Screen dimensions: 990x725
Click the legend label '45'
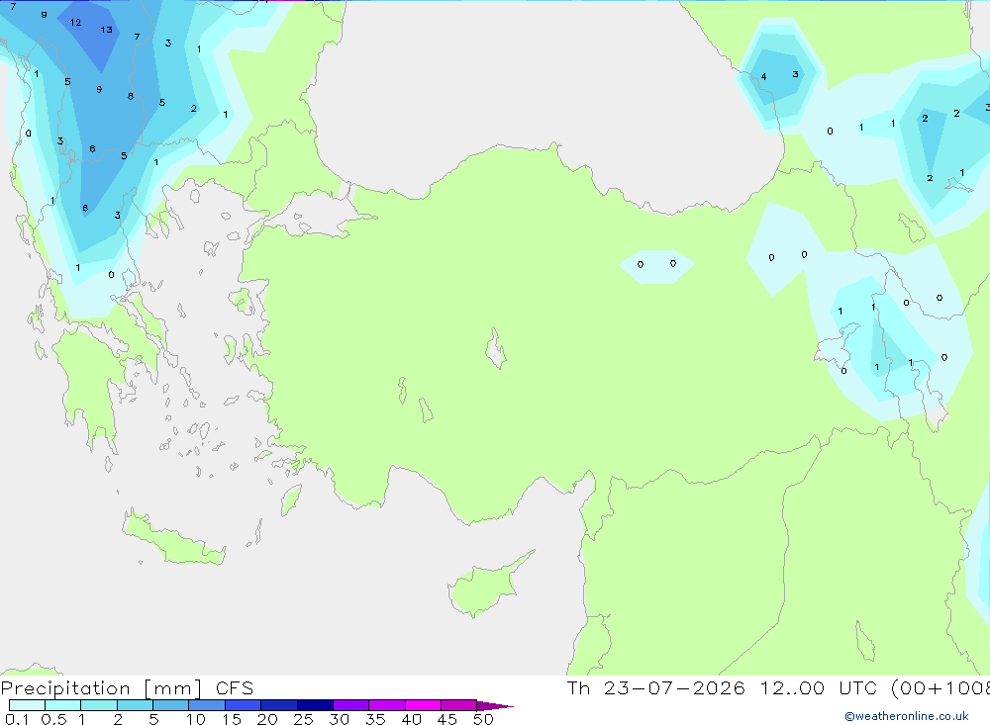tap(447, 719)
